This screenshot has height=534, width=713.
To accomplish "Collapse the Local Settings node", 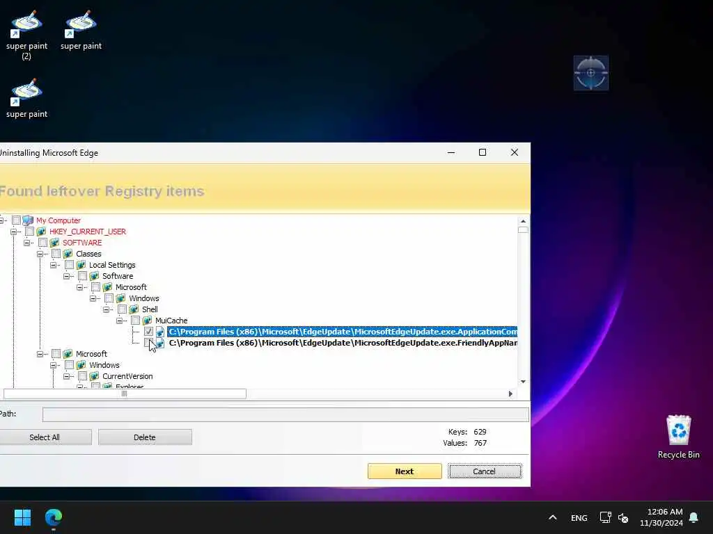I will (53, 265).
